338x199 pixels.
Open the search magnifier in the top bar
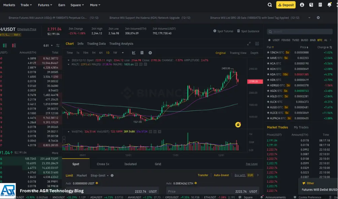[269, 5]
